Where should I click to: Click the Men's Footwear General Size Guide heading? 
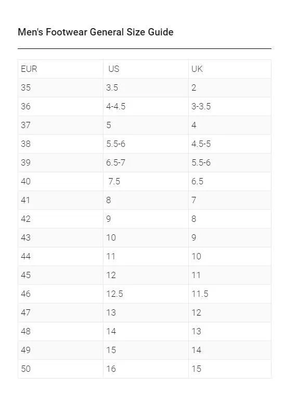[x=96, y=32]
